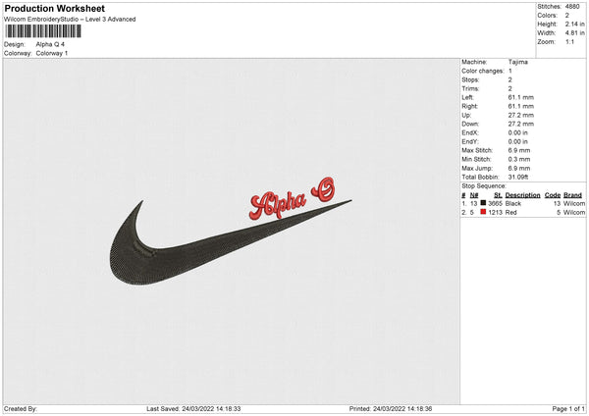Viewport: 589px width, 416px height.
Task: Click the Zoom value 1:1
Action: pos(569,41)
